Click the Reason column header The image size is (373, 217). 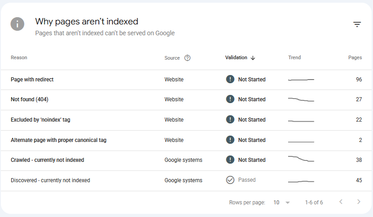pyautogui.click(x=19, y=58)
